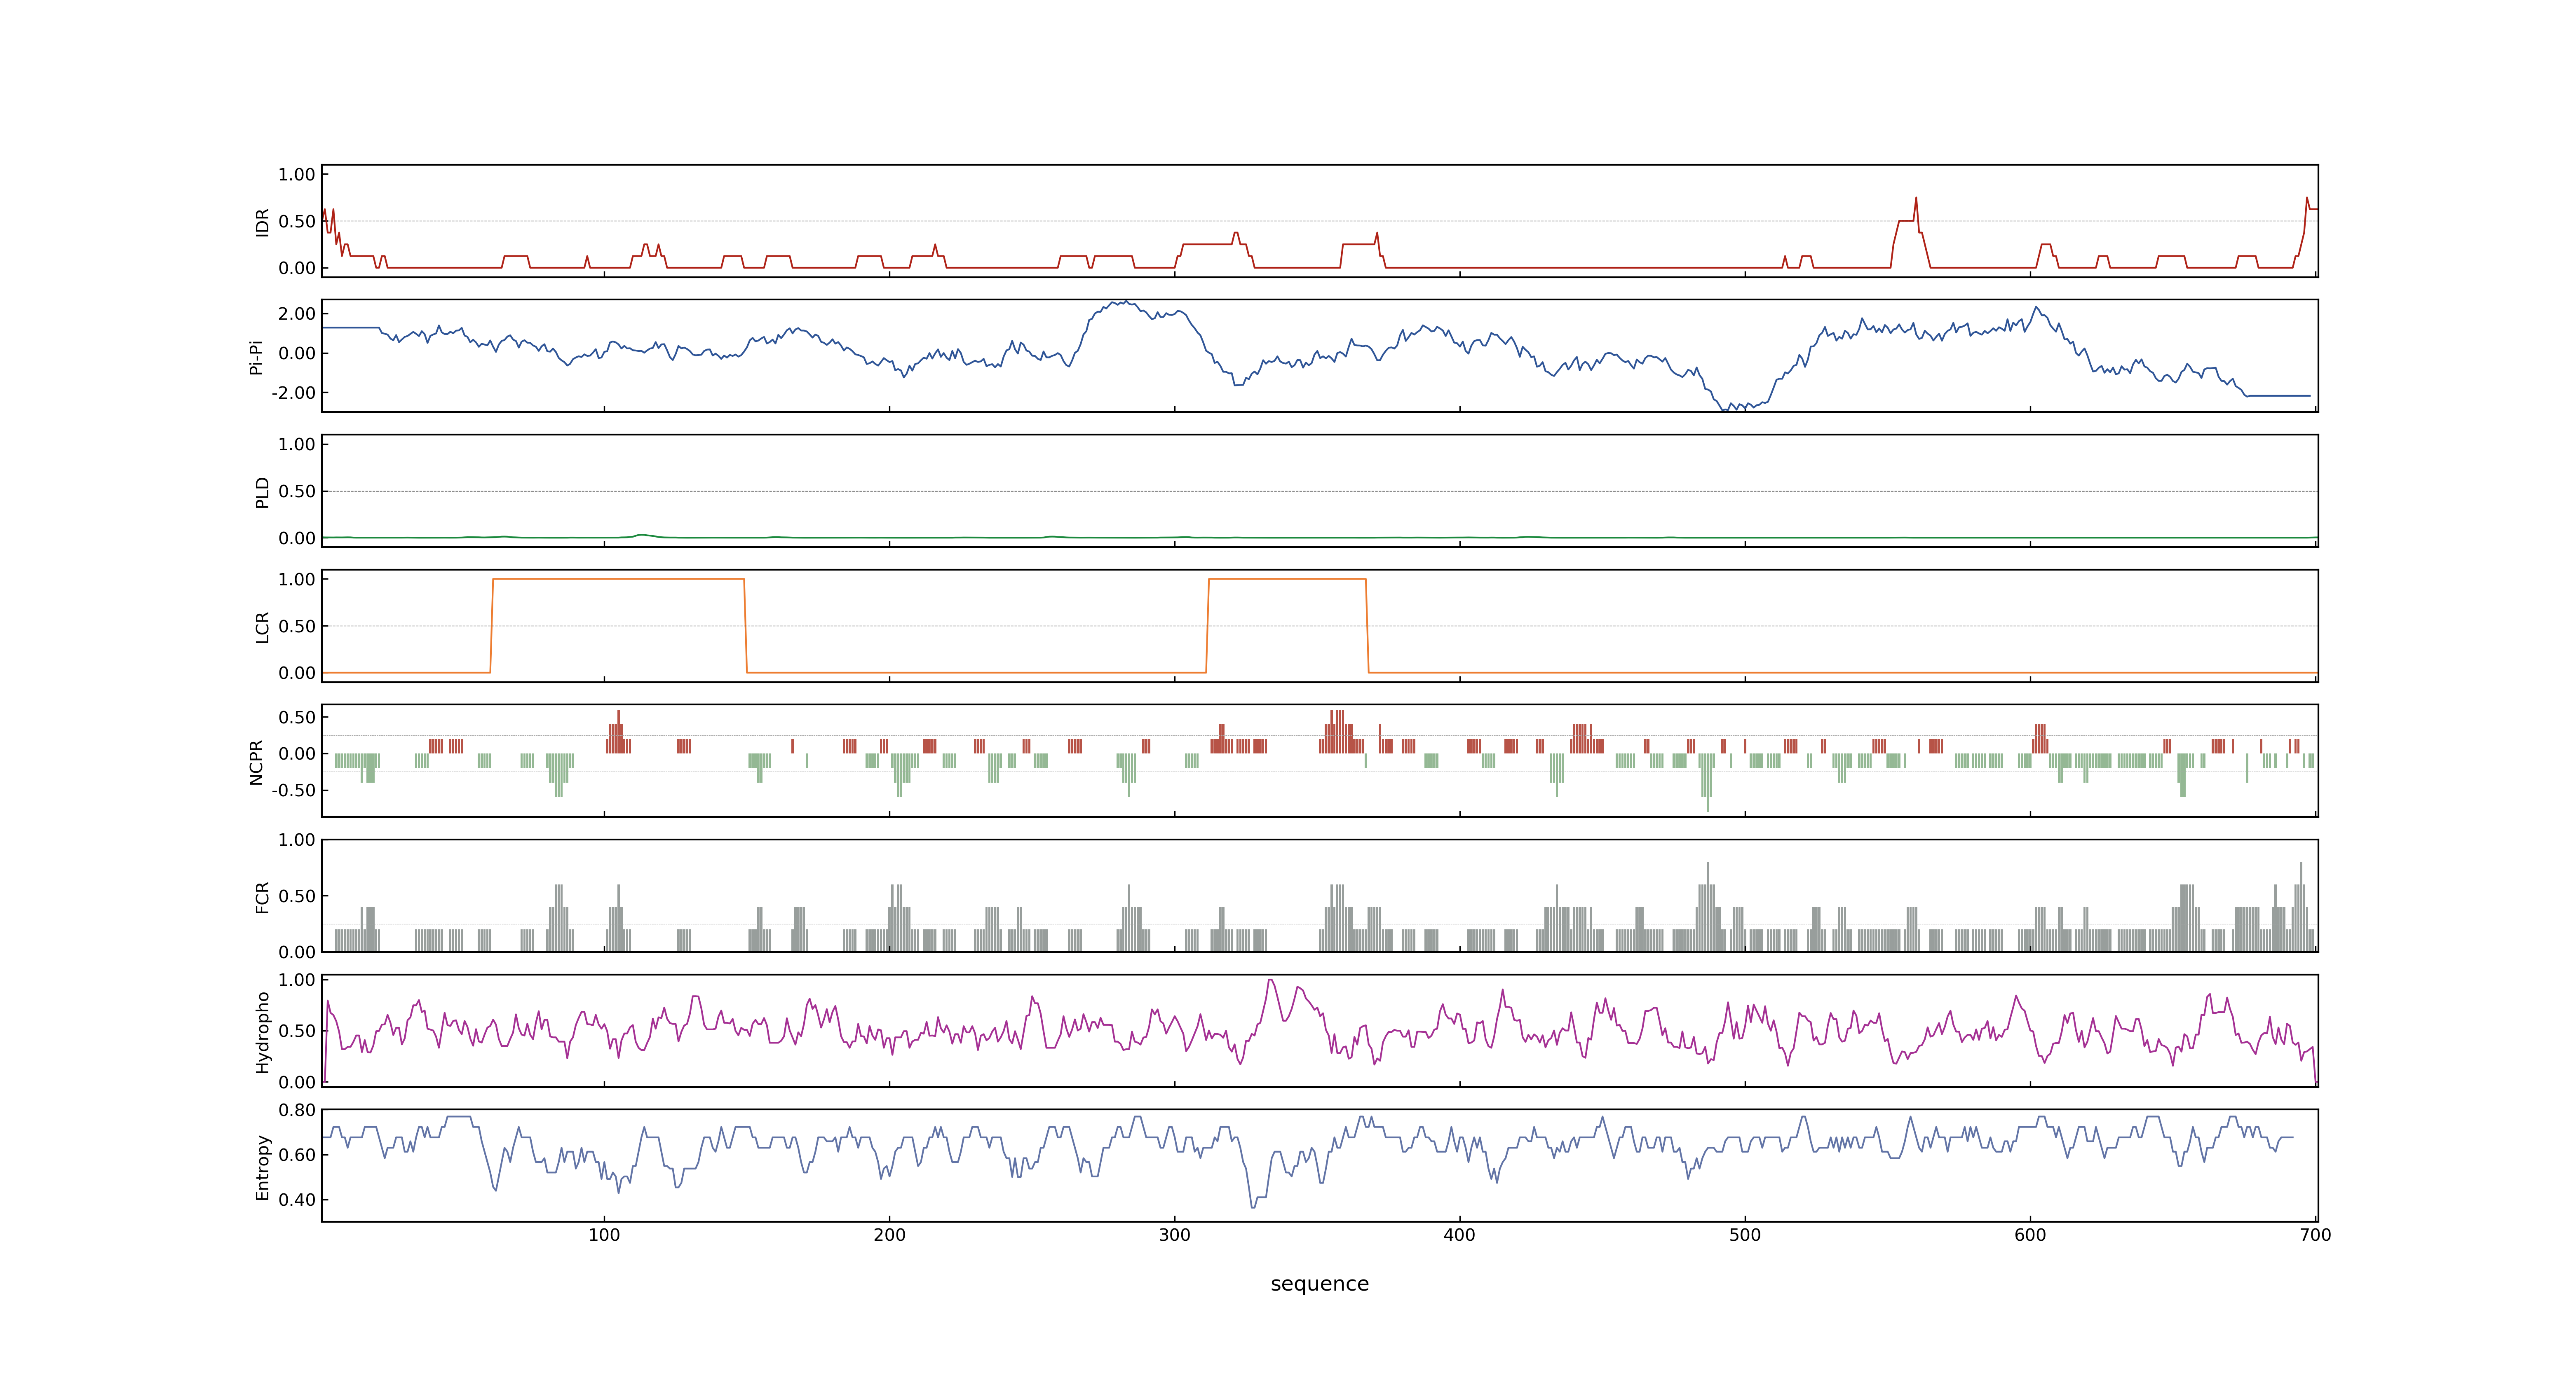Click x-axis tick label 300

coord(1174,1235)
